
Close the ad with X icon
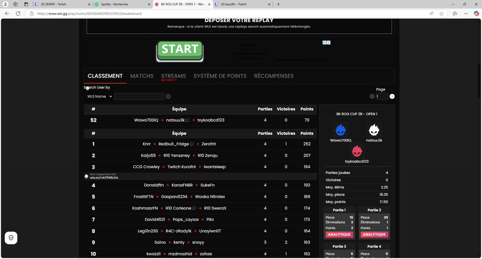coord(329,42)
